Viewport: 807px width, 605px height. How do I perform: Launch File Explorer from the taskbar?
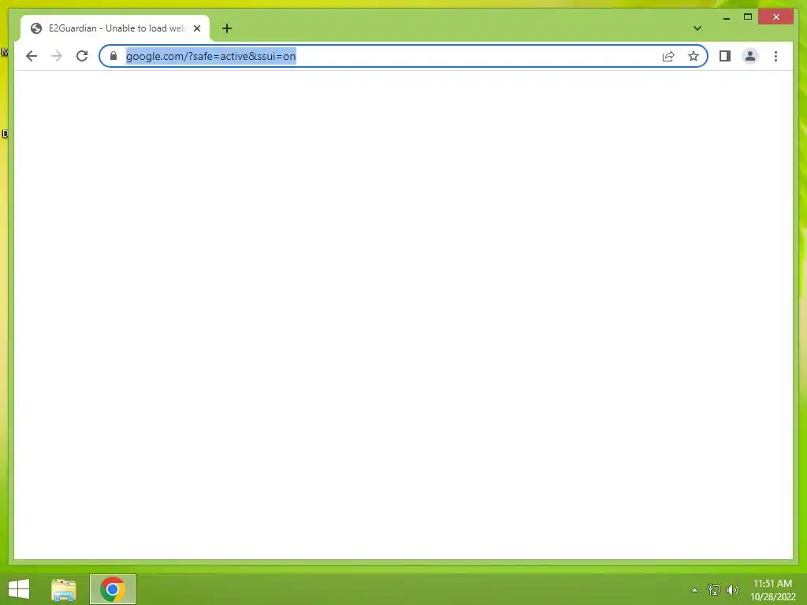(64, 589)
